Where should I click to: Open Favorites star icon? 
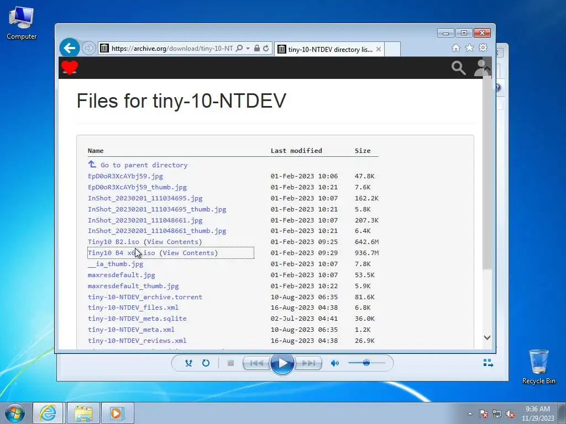pyautogui.click(x=469, y=48)
